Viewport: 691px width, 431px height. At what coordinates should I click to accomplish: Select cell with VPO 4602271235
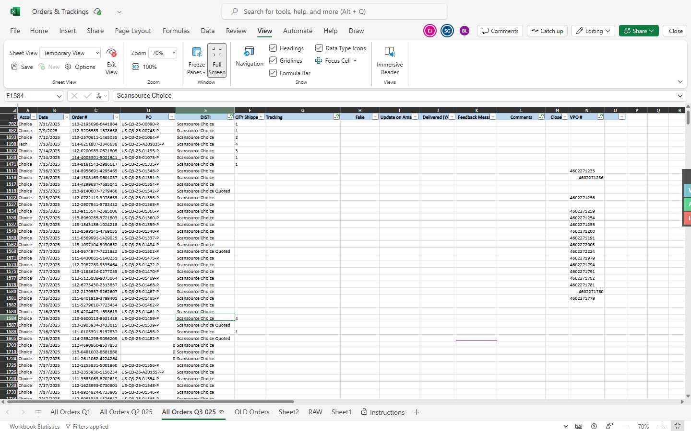586,171
